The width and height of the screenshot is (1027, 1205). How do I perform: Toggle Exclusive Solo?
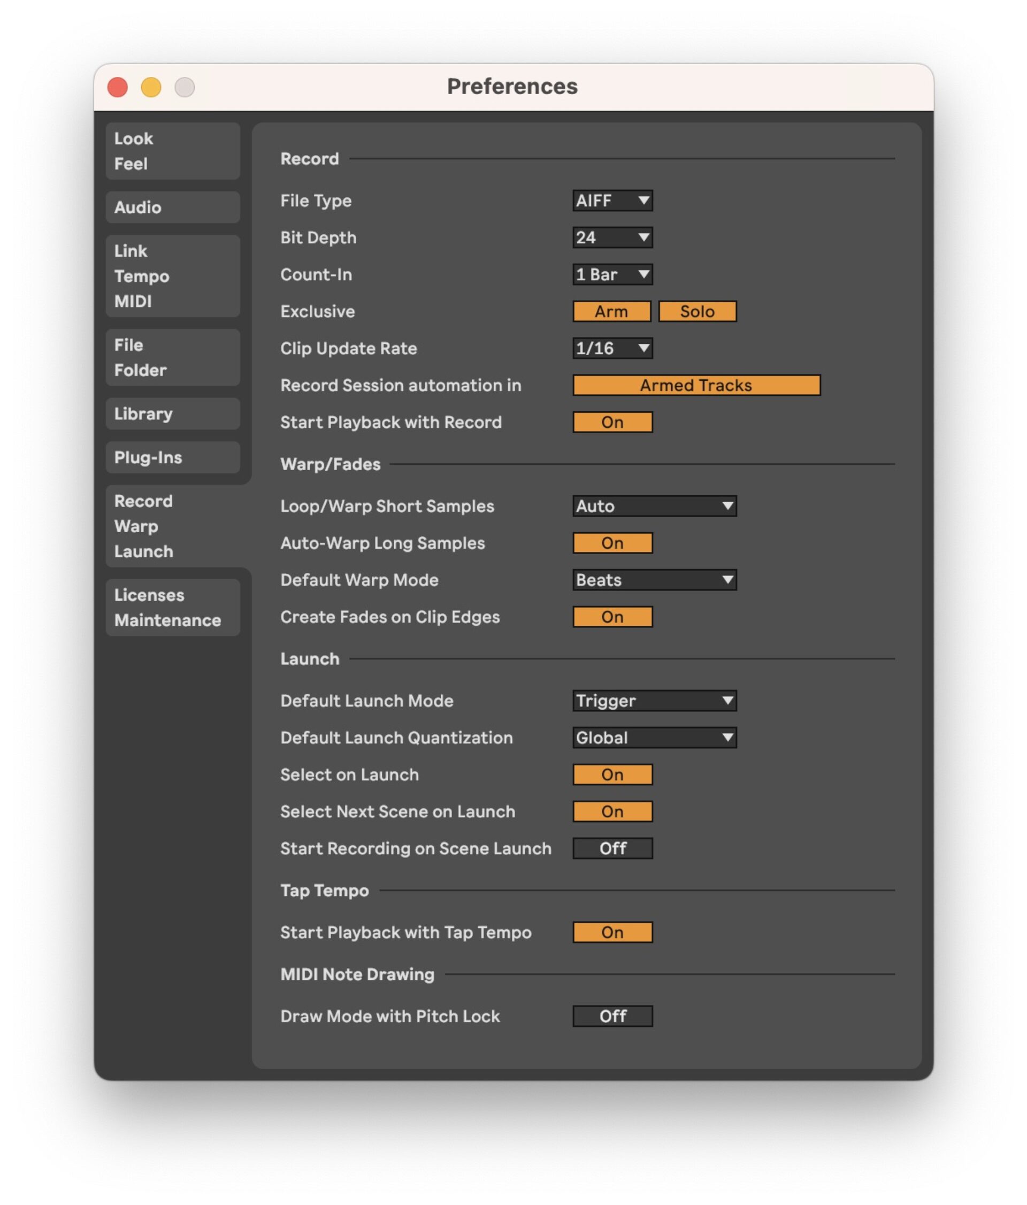click(x=698, y=311)
